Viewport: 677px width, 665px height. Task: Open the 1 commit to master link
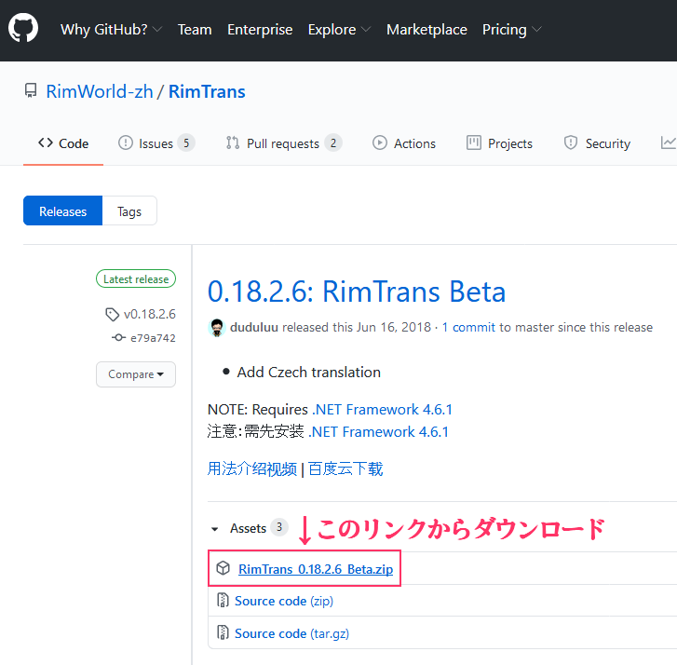pyautogui.click(x=468, y=327)
